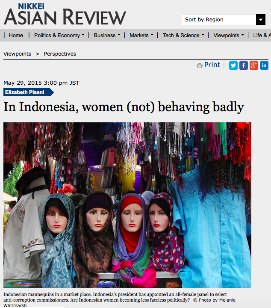The width and height of the screenshot is (271, 308).
Task: Open the Life & Arts nav item
Action: point(262,36)
